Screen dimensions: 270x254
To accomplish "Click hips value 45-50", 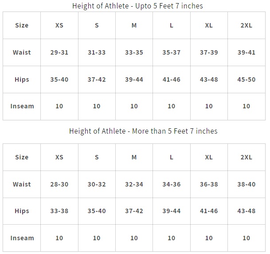I will click(246, 79).
